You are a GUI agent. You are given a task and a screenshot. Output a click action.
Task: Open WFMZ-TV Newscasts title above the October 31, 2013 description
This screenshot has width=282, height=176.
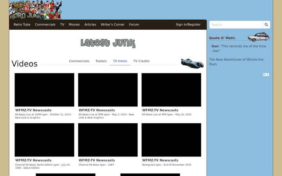pyautogui.click(x=33, y=110)
